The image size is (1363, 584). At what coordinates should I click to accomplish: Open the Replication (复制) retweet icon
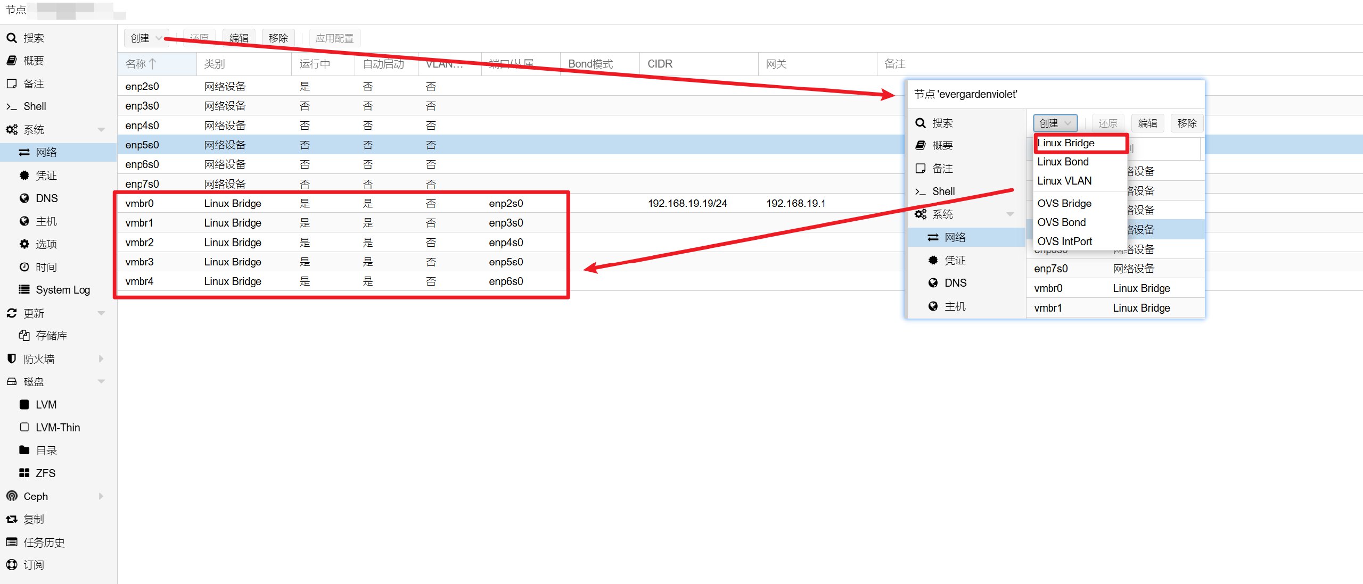point(12,519)
